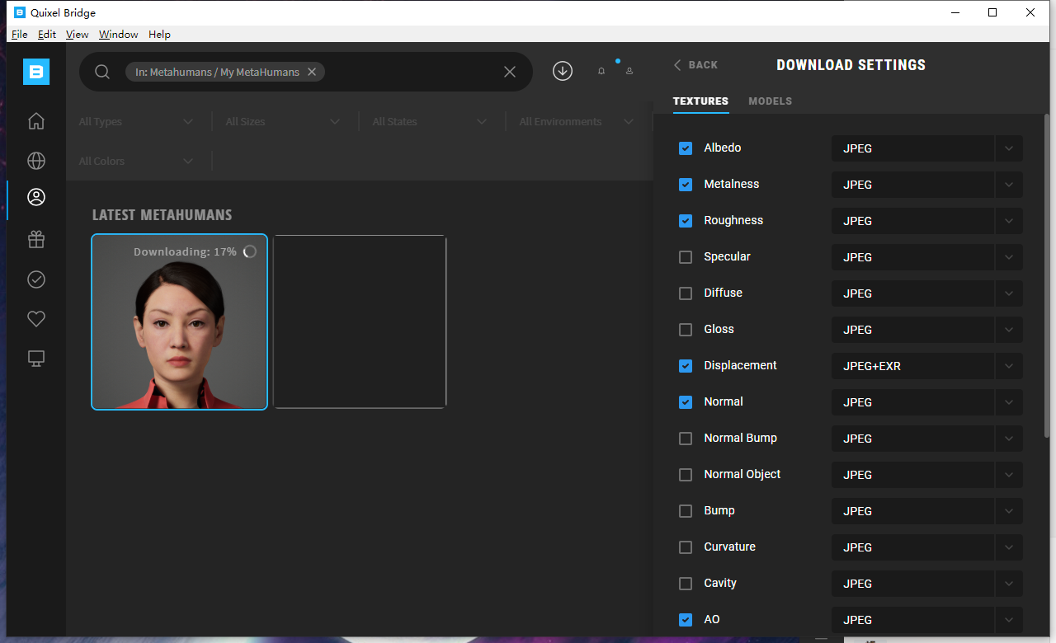Enable the Curvature checkbox
The width and height of the screenshot is (1056, 643).
pos(686,547)
